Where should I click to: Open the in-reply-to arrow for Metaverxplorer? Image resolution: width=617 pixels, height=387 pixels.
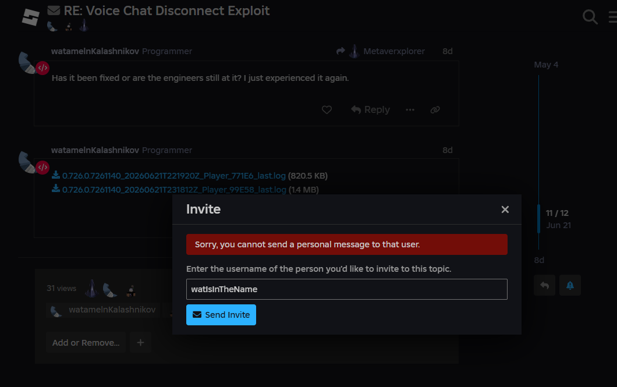tap(341, 51)
